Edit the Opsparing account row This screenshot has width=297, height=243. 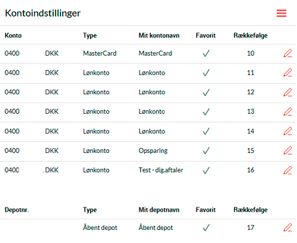[x=287, y=151]
